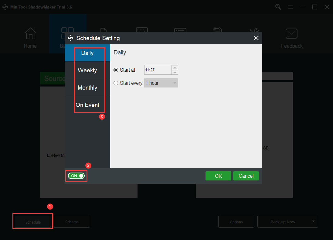Click the up arrow on the time stepper

pyautogui.click(x=175, y=68)
